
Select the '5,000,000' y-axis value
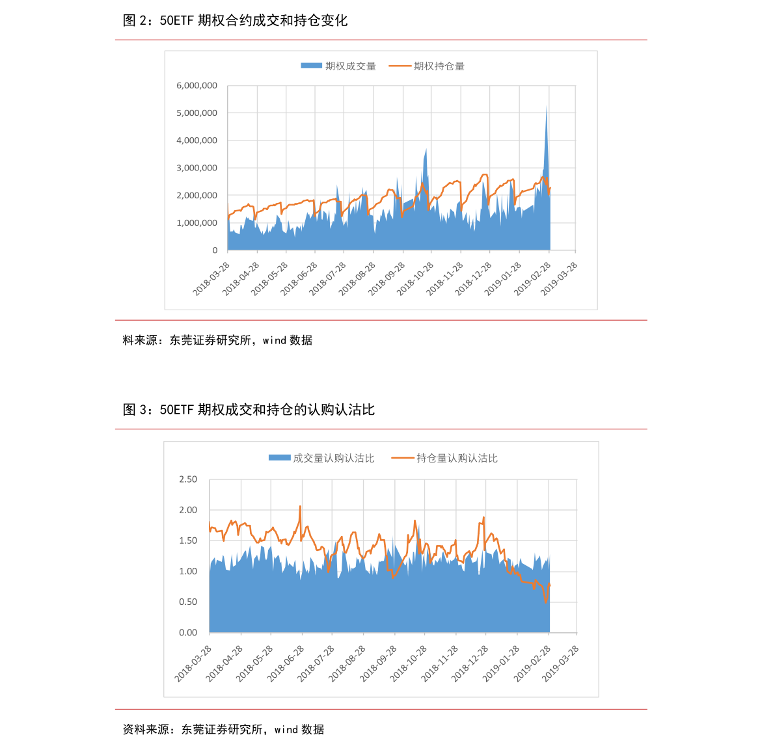[197, 113]
